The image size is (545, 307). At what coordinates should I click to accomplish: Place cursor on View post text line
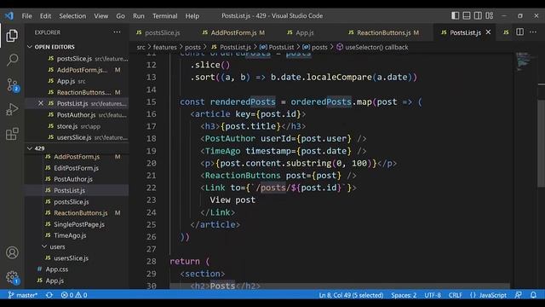click(x=232, y=200)
